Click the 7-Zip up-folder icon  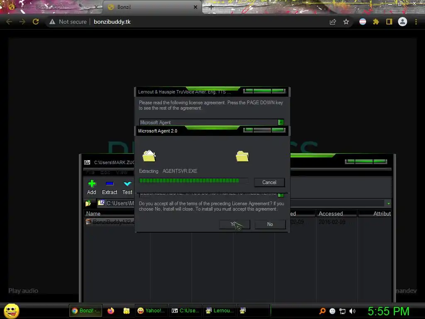[x=88, y=203]
